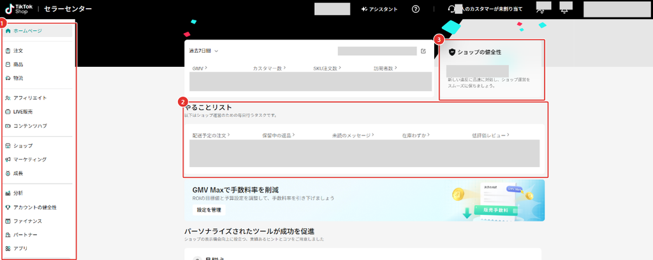The width and height of the screenshot is (653, 260).
Task: Click the ショップの健全性 shield icon
Action: point(452,52)
